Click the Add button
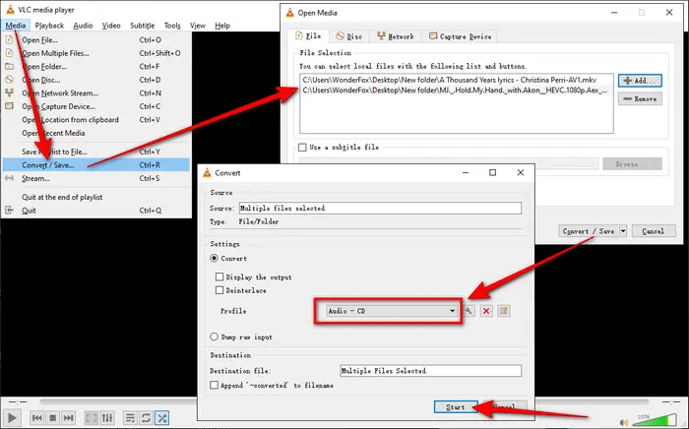The width and height of the screenshot is (689, 429). click(x=640, y=81)
